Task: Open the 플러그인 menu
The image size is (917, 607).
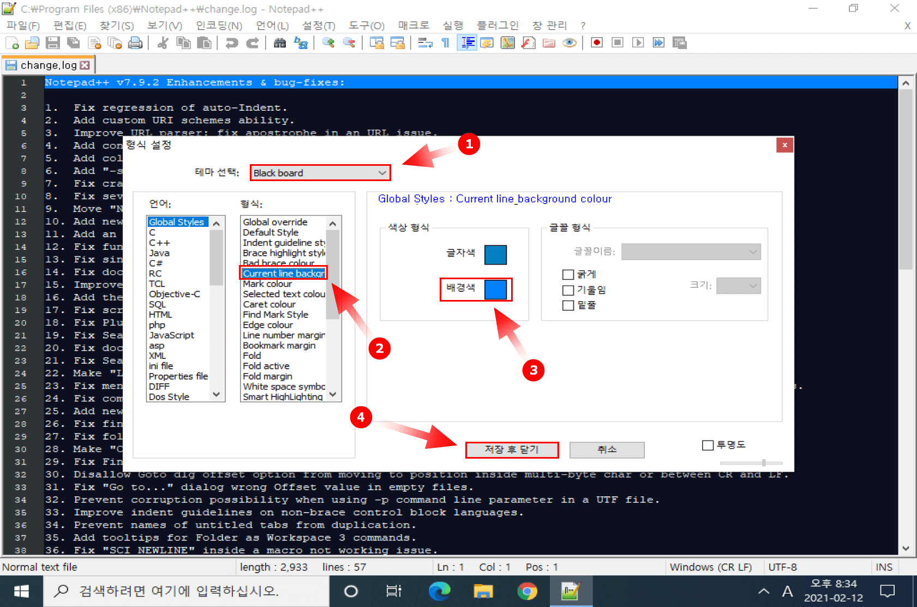Action: 498,26
